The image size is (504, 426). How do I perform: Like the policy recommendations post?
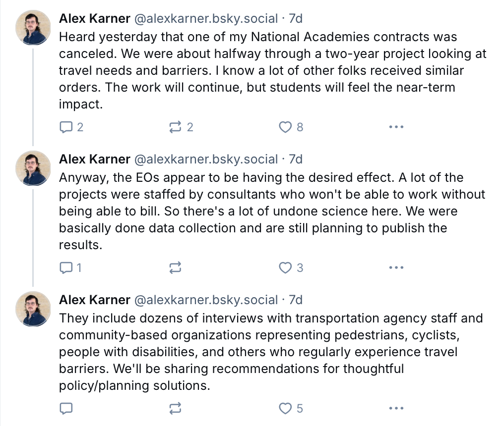click(285, 409)
